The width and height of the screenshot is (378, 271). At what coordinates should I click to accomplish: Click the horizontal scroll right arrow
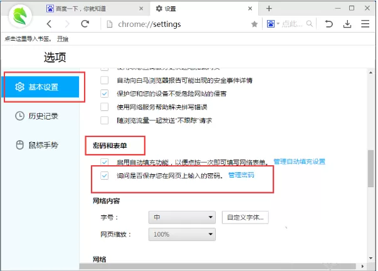pyautogui.click(x=362, y=266)
